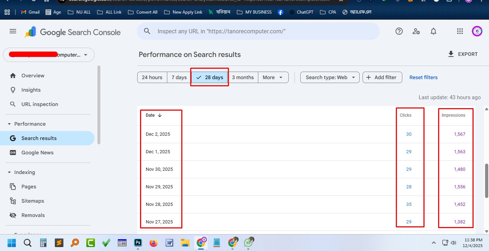The image size is (489, 251).
Task: Open the notifications bell
Action: tap(433, 32)
